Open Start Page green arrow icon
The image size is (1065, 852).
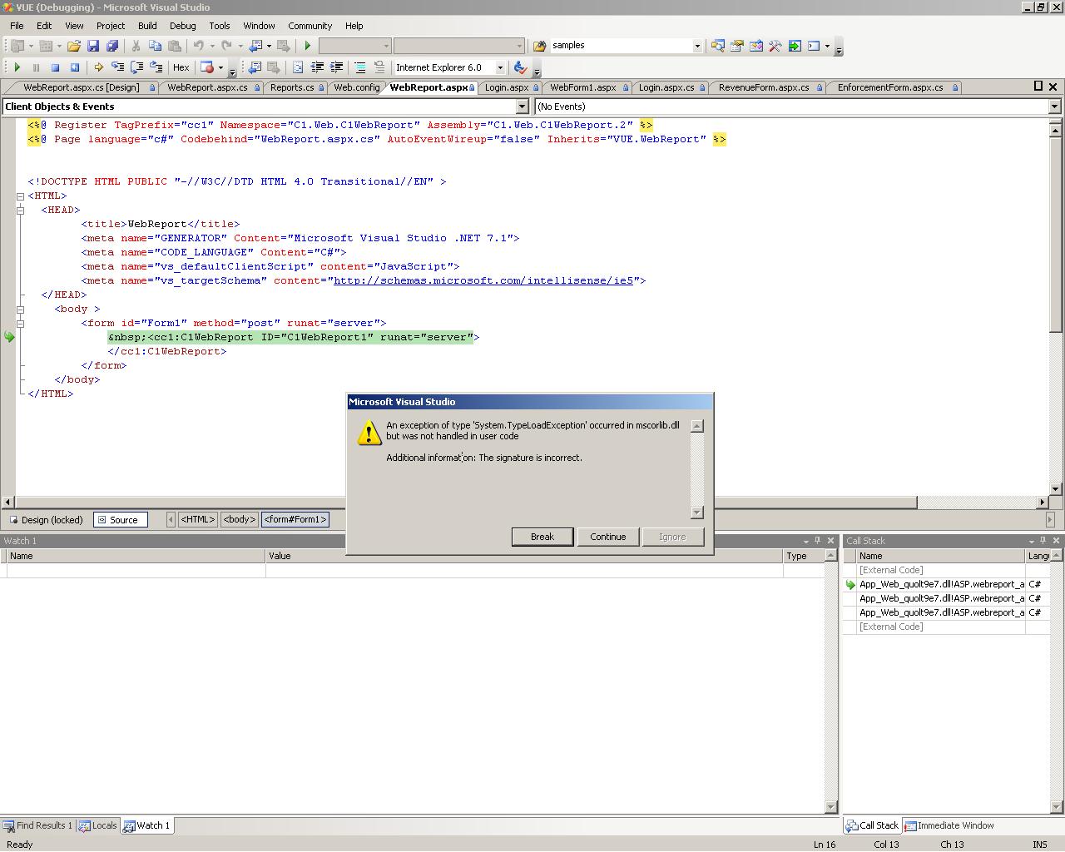(795, 46)
